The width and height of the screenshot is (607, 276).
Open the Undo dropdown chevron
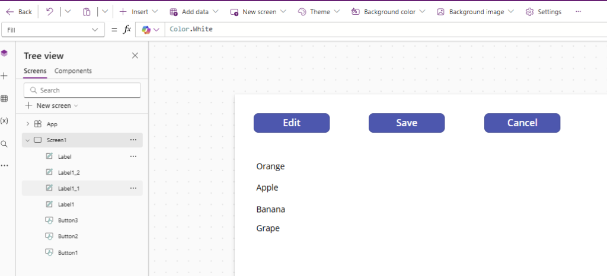click(68, 12)
